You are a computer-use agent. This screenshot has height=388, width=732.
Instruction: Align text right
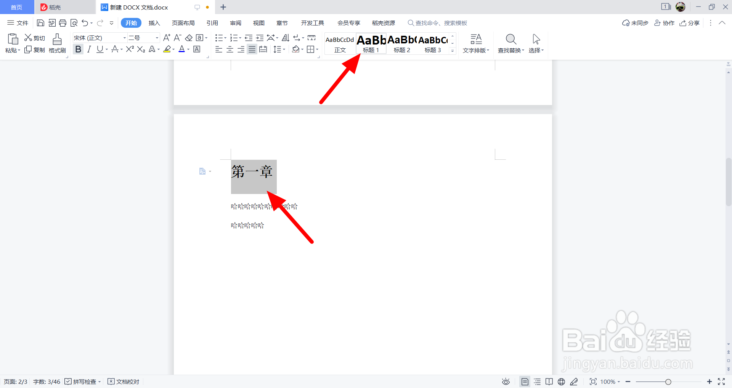(x=241, y=49)
